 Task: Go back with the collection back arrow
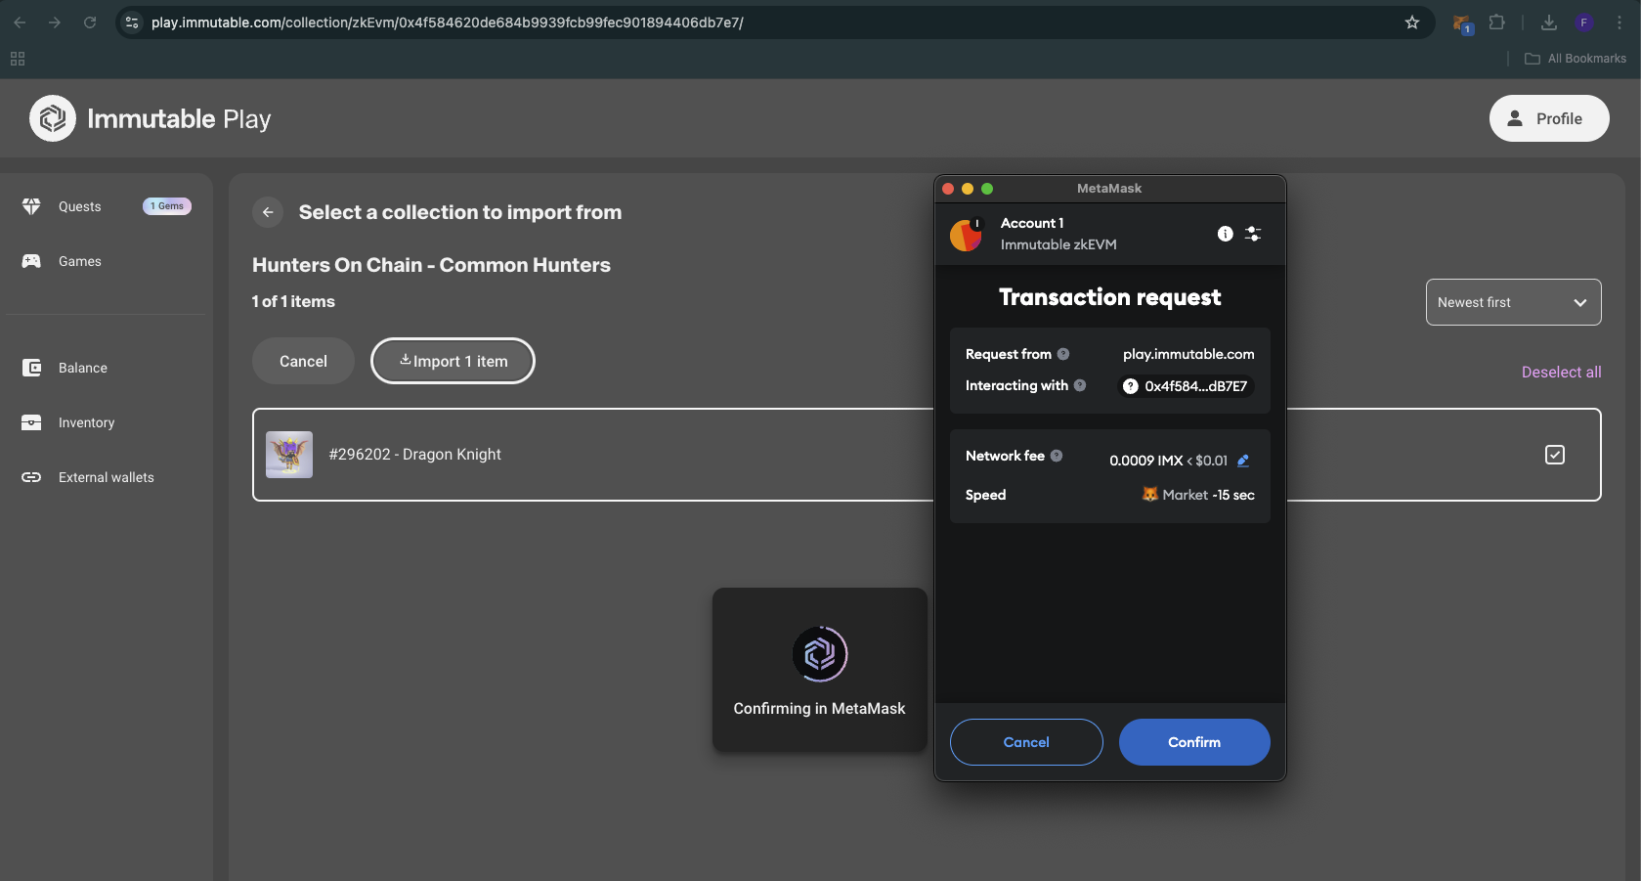[268, 212]
